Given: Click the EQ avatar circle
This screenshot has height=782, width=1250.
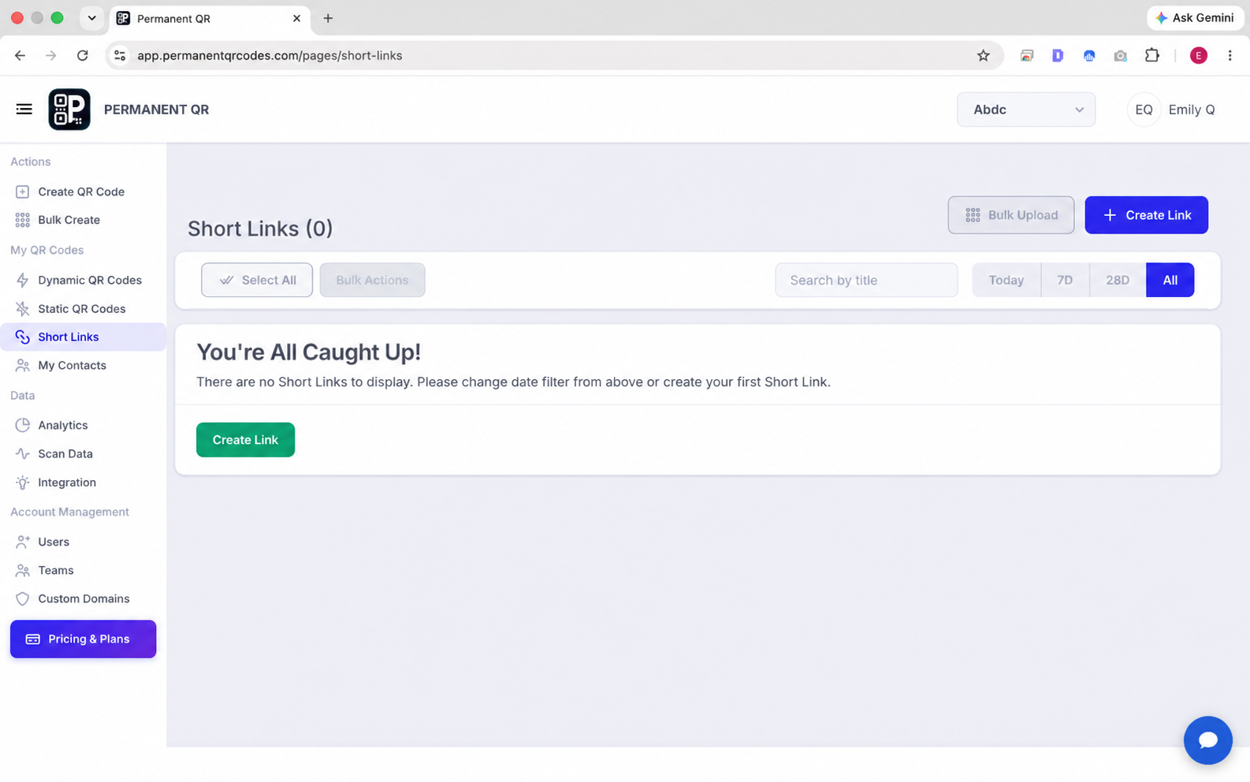Looking at the screenshot, I should [1144, 110].
